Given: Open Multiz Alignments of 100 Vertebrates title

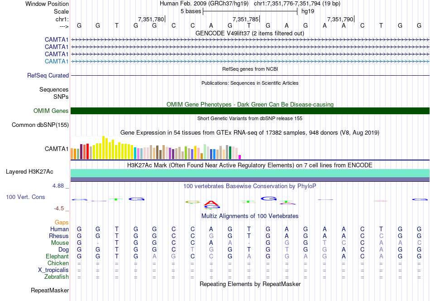Looking at the screenshot, I should [250, 216].
